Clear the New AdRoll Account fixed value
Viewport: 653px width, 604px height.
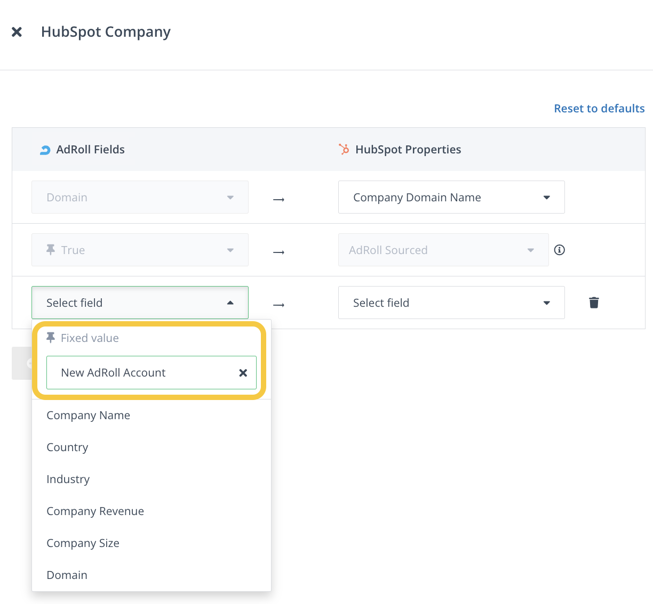(243, 373)
